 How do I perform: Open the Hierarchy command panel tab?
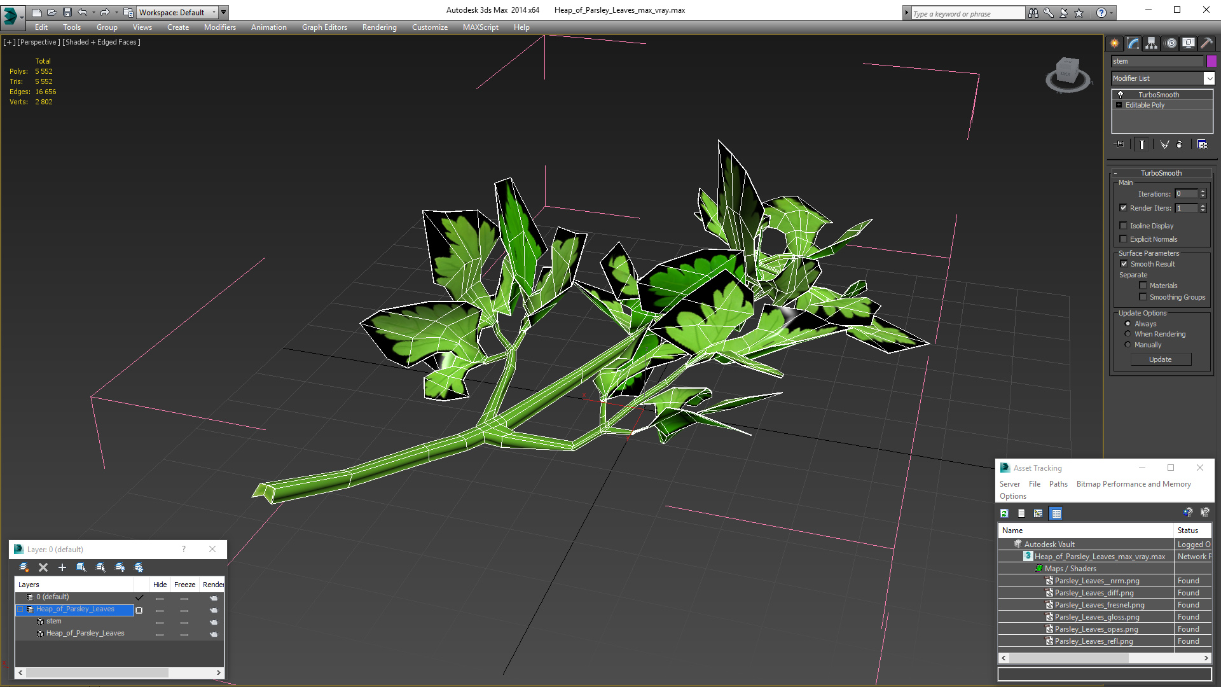(x=1152, y=43)
